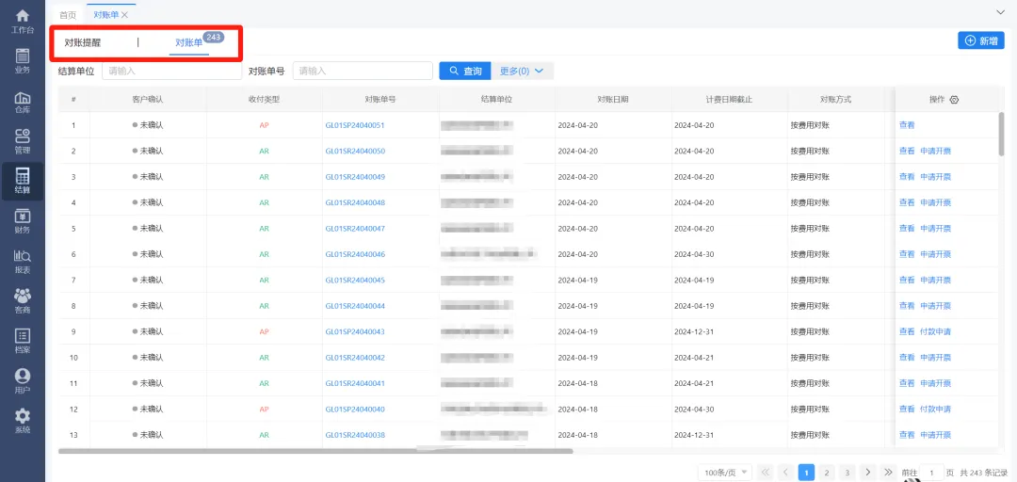Click the 查询 search button
Image resolution: width=1017 pixels, height=482 pixels.
[x=464, y=71]
